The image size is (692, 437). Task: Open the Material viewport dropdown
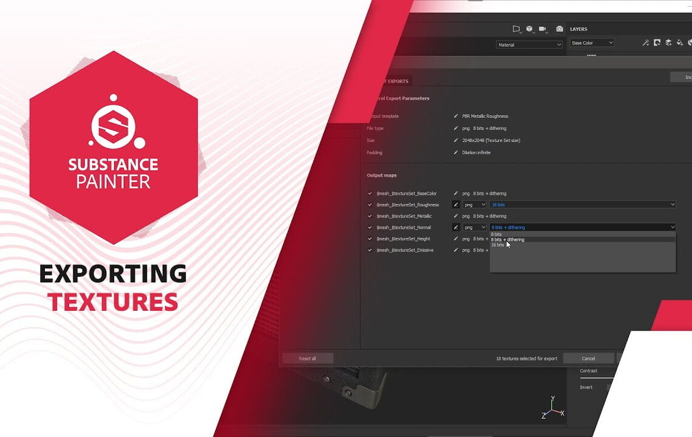click(528, 44)
